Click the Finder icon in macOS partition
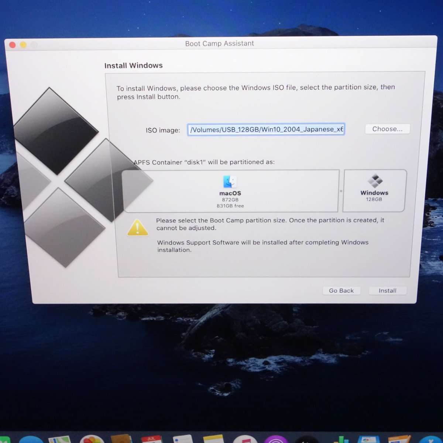The height and width of the screenshot is (443, 443). [x=230, y=182]
